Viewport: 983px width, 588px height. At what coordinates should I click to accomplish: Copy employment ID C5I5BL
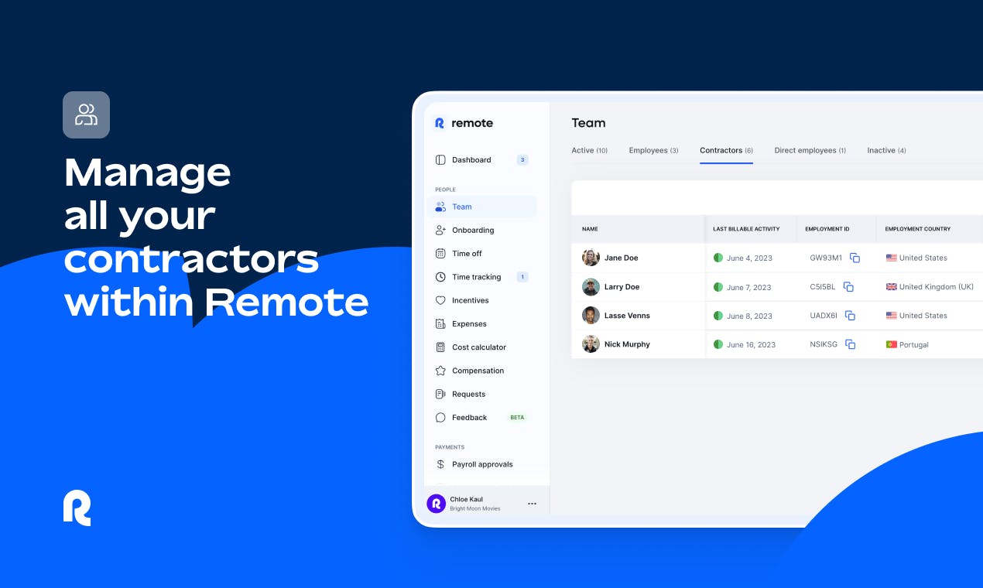click(848, 287)
